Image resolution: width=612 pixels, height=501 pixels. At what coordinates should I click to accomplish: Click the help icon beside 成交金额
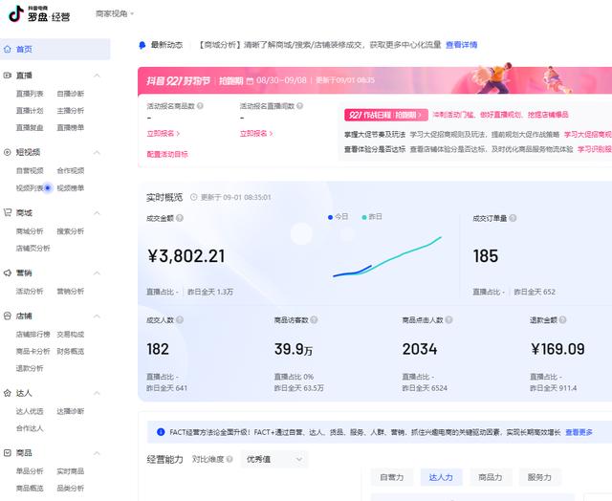pos(180,218)
